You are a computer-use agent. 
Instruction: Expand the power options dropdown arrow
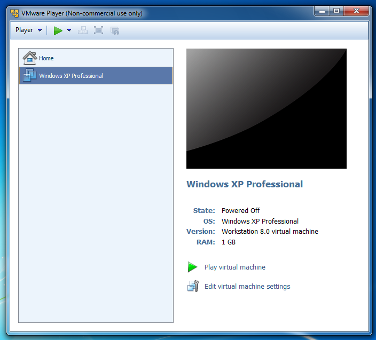click(x=69, y=30)
